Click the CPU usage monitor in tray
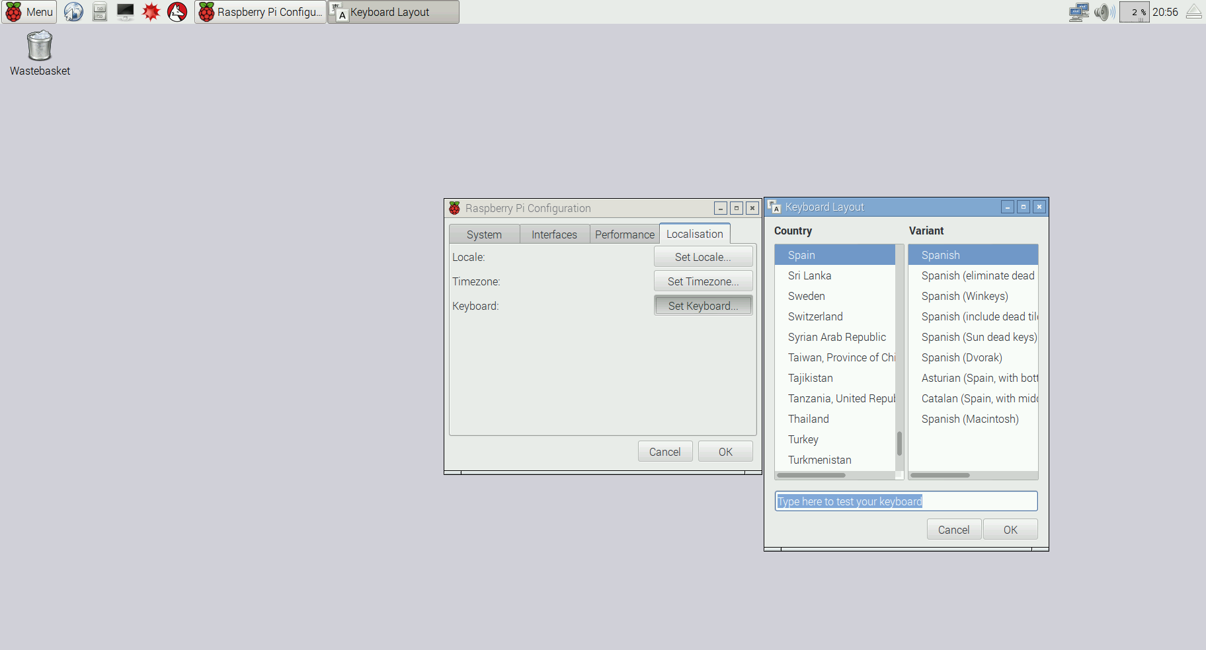The width and height of the screenshot is (1206, 650). coord(1135,12)
